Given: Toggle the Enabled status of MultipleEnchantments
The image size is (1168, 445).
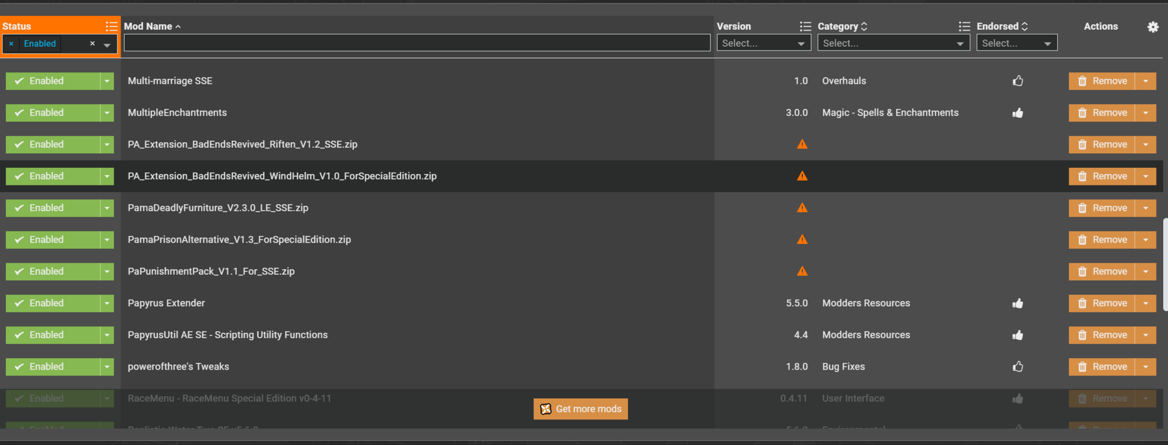Looking at the screenshot, I should [x=53, y=112].
